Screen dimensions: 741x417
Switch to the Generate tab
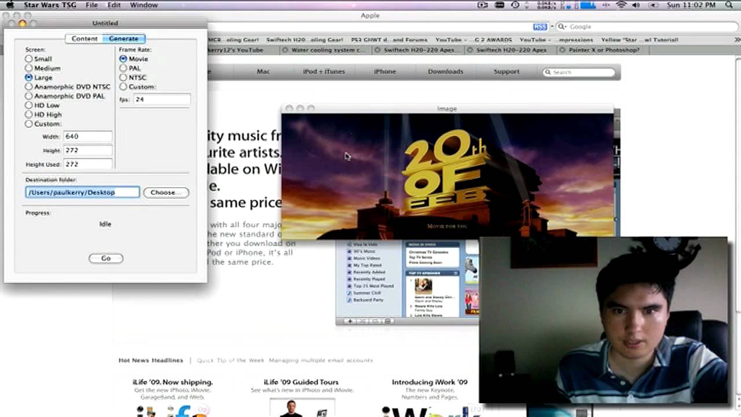point(124,38)
